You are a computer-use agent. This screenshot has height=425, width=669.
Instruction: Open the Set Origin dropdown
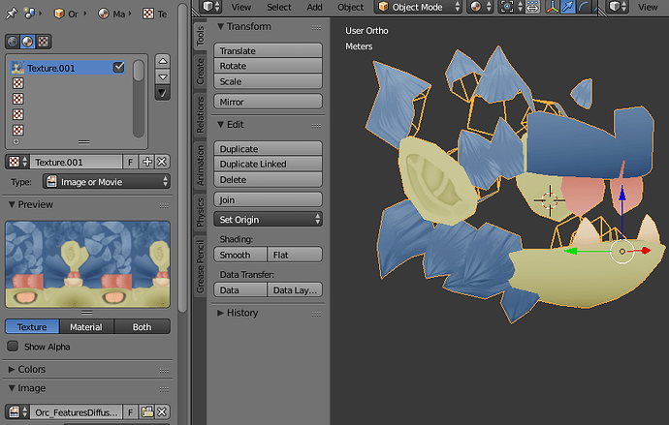click(x=268, y=220)
